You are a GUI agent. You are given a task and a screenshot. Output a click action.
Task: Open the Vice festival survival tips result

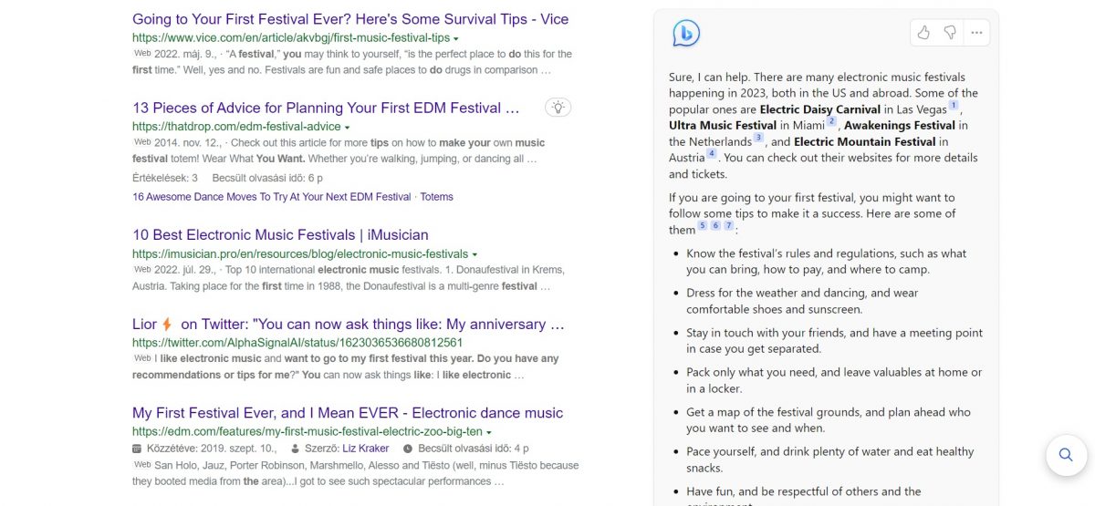click(x=350, y=19)
